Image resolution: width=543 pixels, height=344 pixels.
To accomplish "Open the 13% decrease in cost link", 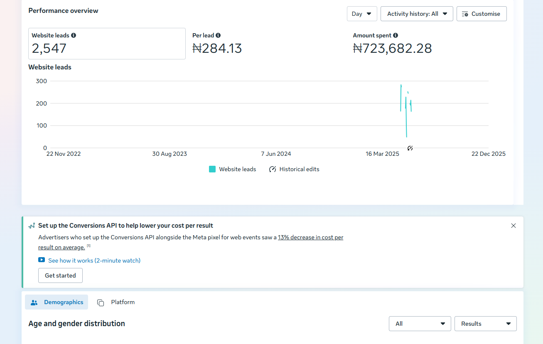I will pos(311,238).
